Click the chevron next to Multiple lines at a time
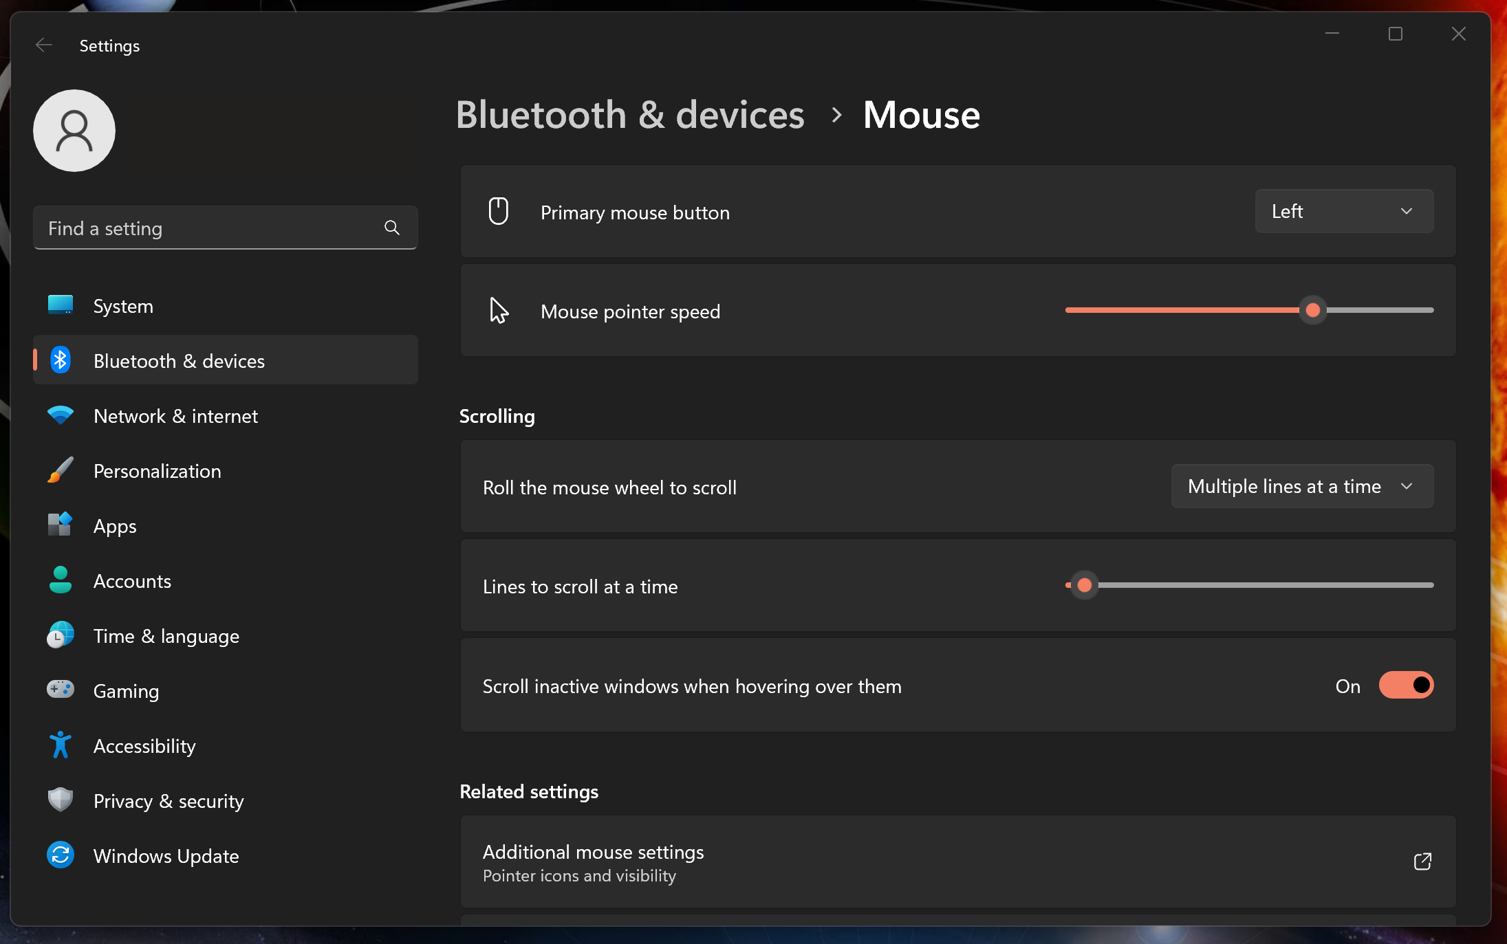This screenshot has width=1507, height=944. tap(1407, 486)
